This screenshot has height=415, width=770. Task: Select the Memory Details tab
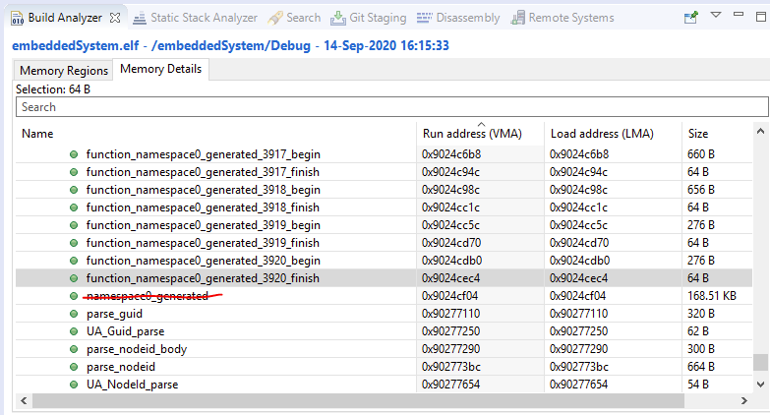tap(160, 69)
